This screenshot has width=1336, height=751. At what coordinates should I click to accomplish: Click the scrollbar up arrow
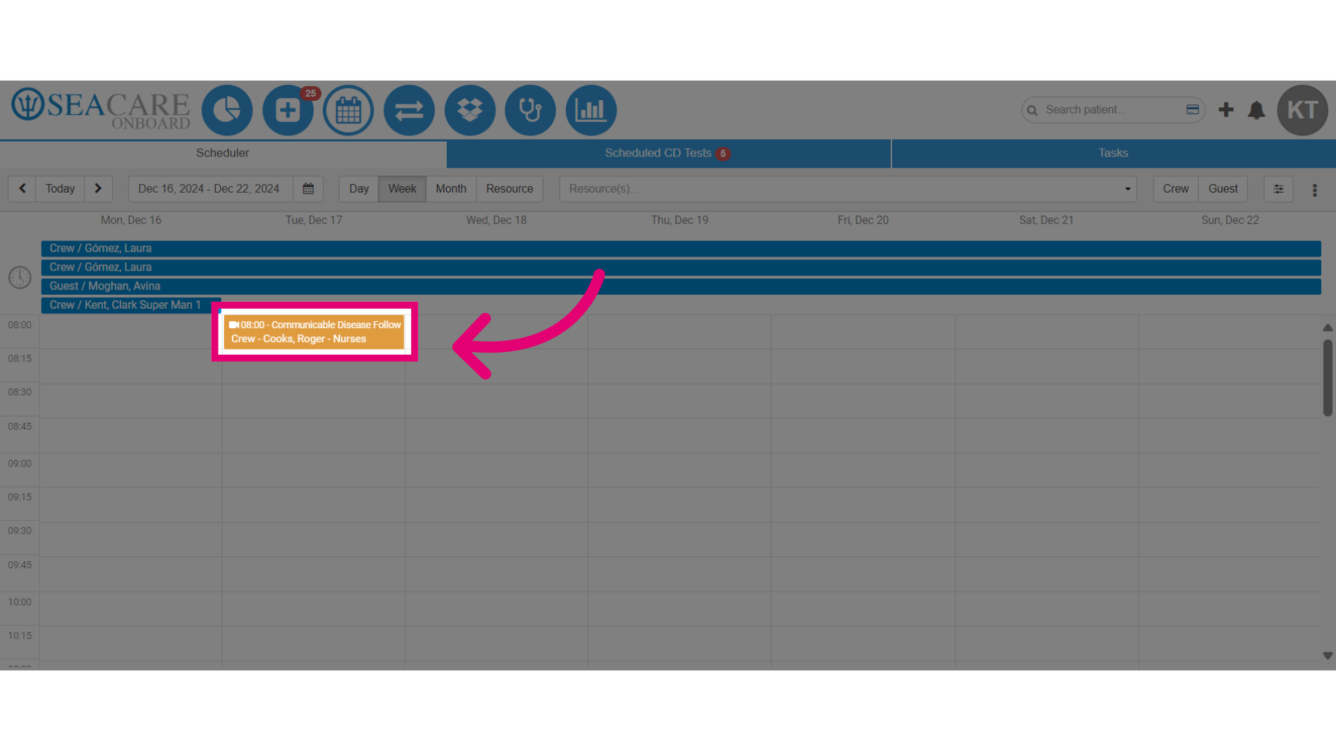tap(1328, 328)
